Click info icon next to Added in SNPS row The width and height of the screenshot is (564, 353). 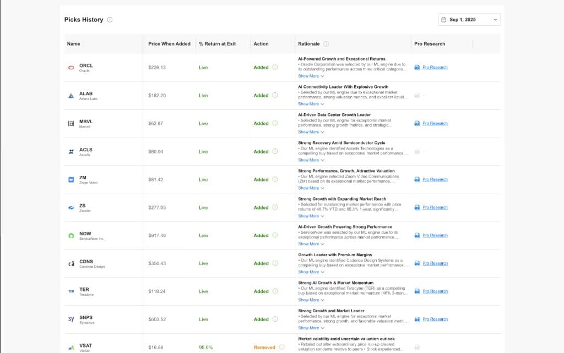point(275,319)
